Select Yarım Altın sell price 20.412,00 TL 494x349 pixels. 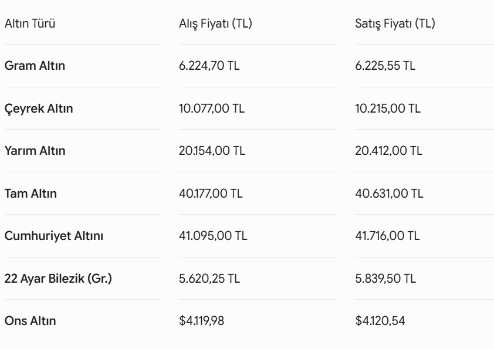pyautogui.click(x=389, y=151)
